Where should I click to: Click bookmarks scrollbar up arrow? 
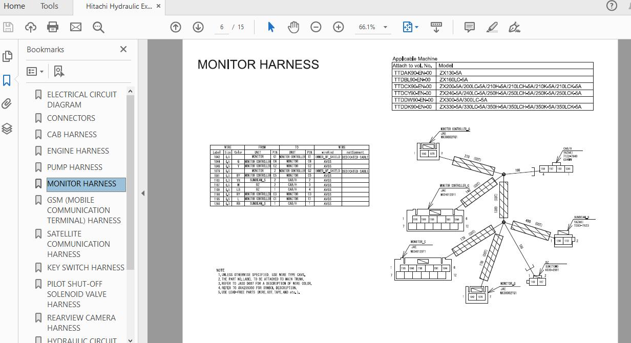point(130,91)
